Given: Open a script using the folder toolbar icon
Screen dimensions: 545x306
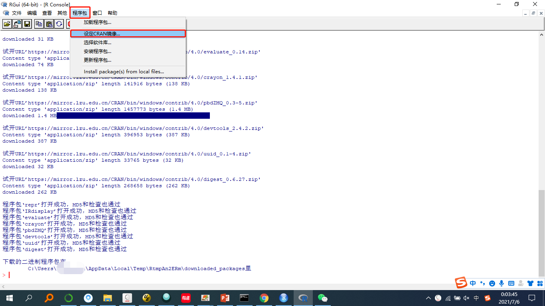Looking at the screenshot, I should point(7,24).
